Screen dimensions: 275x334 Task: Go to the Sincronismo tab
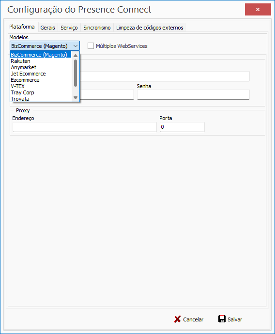tap(97, 28)
